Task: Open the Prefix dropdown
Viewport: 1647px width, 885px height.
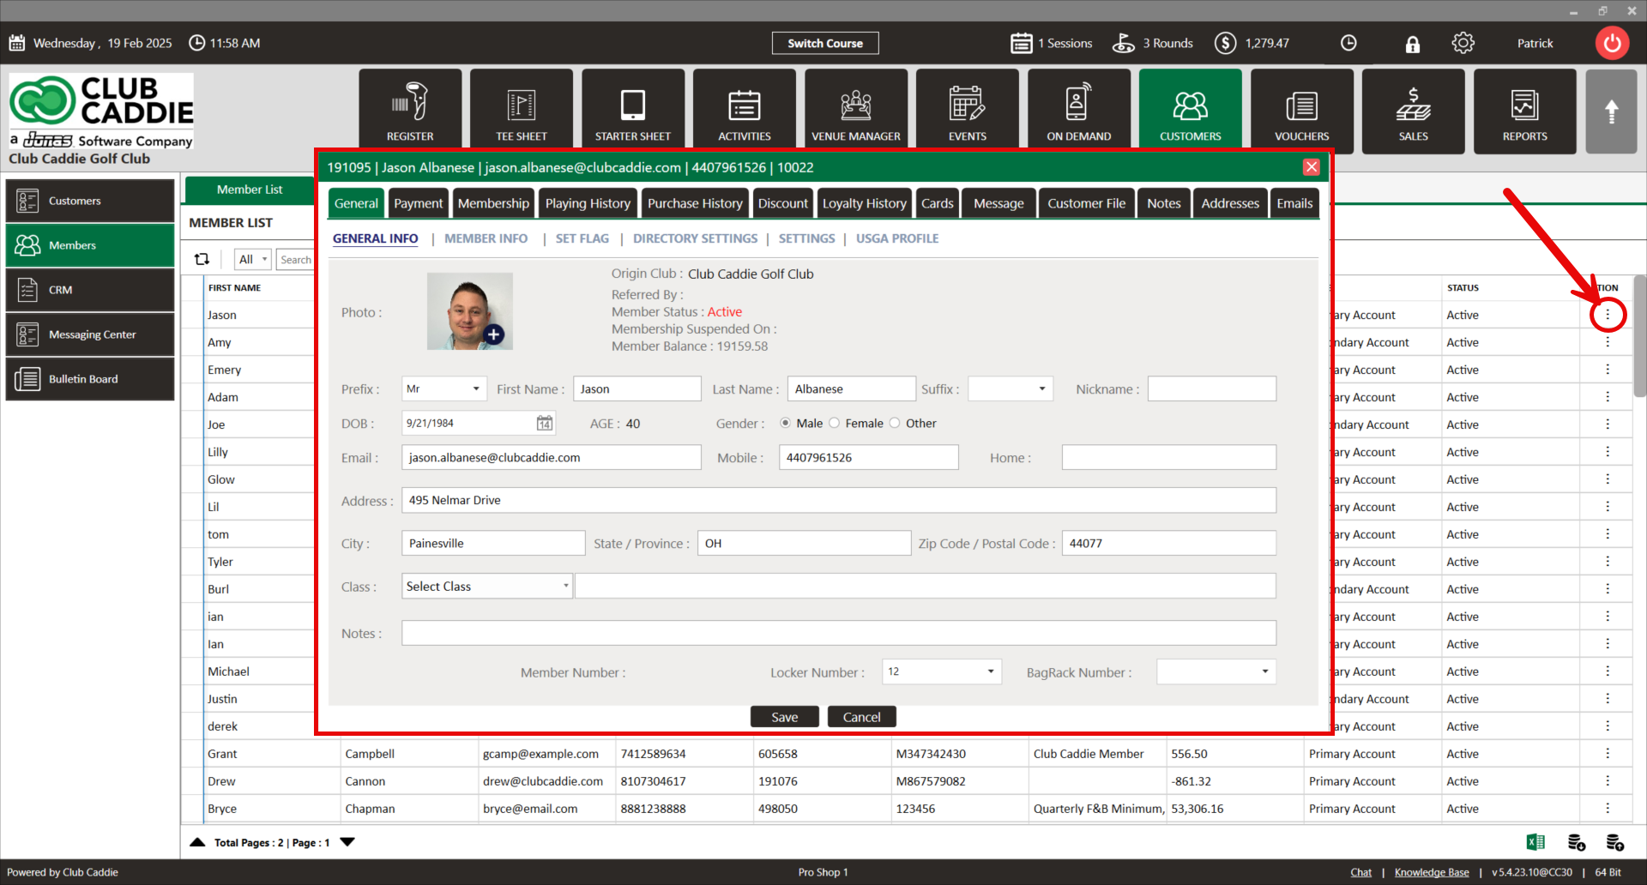Action: (444, 388)
